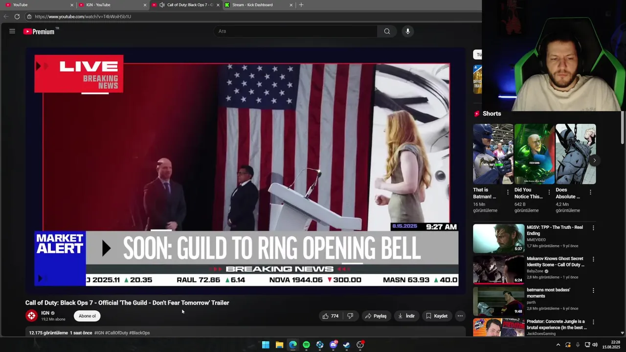Open 'batmans most badass moments' thumbnail

pyautogui.click(x=498, y=301)
